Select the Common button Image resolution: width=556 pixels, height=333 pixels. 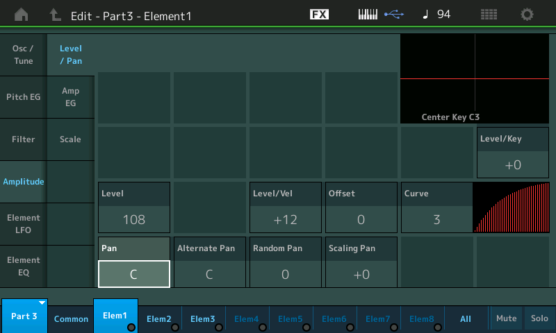pyautogui.click(x=72, y=319)
